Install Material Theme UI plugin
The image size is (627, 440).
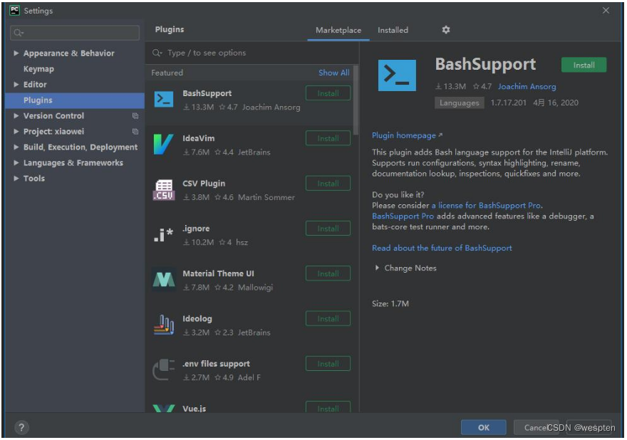tap(328, 273)
